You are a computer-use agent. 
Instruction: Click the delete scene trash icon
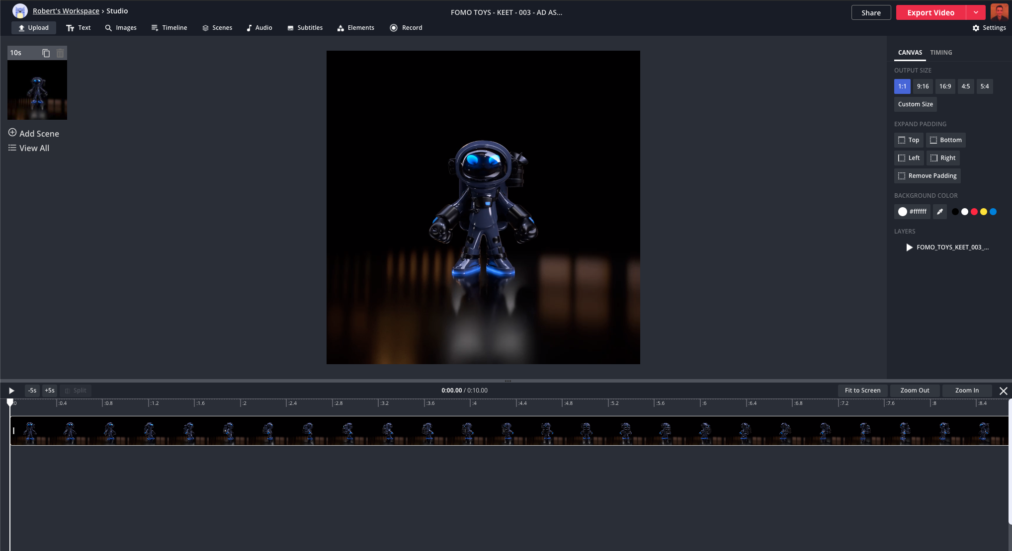pos(60,53)
